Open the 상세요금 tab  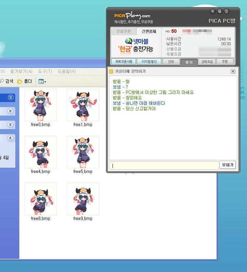click(207, 61)
